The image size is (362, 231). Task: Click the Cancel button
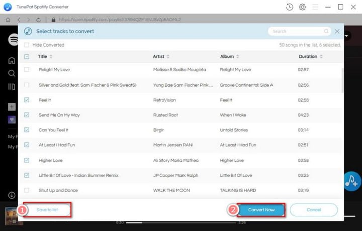(314, 210)
